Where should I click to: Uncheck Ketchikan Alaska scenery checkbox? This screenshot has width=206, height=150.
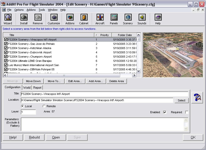(x=6, y=48)
